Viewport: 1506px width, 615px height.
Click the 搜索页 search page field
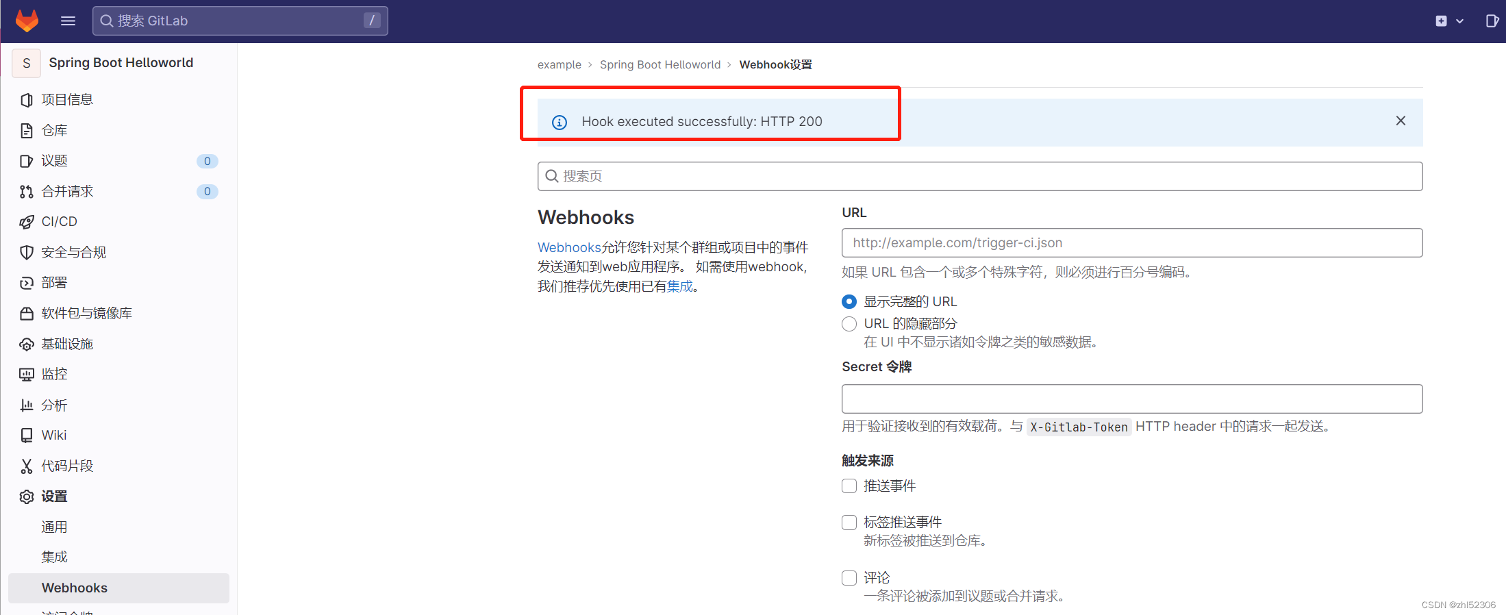tap(980, 176)
